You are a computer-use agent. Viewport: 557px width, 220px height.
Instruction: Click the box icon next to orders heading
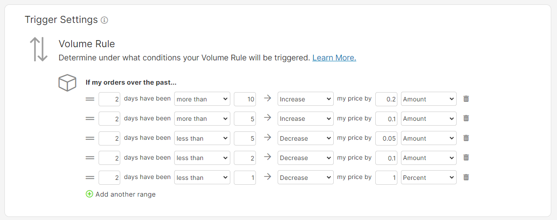tap(67, 82)
